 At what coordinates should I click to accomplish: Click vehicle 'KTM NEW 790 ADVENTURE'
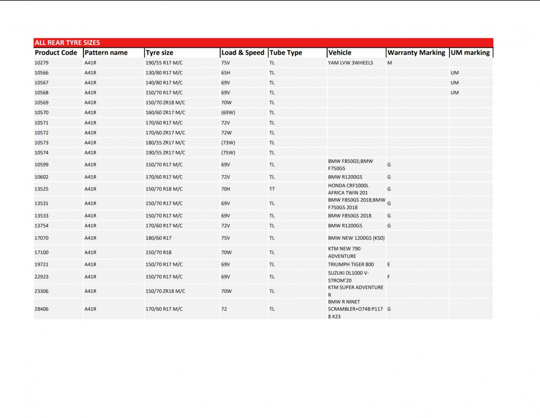(x=344, y=252)
